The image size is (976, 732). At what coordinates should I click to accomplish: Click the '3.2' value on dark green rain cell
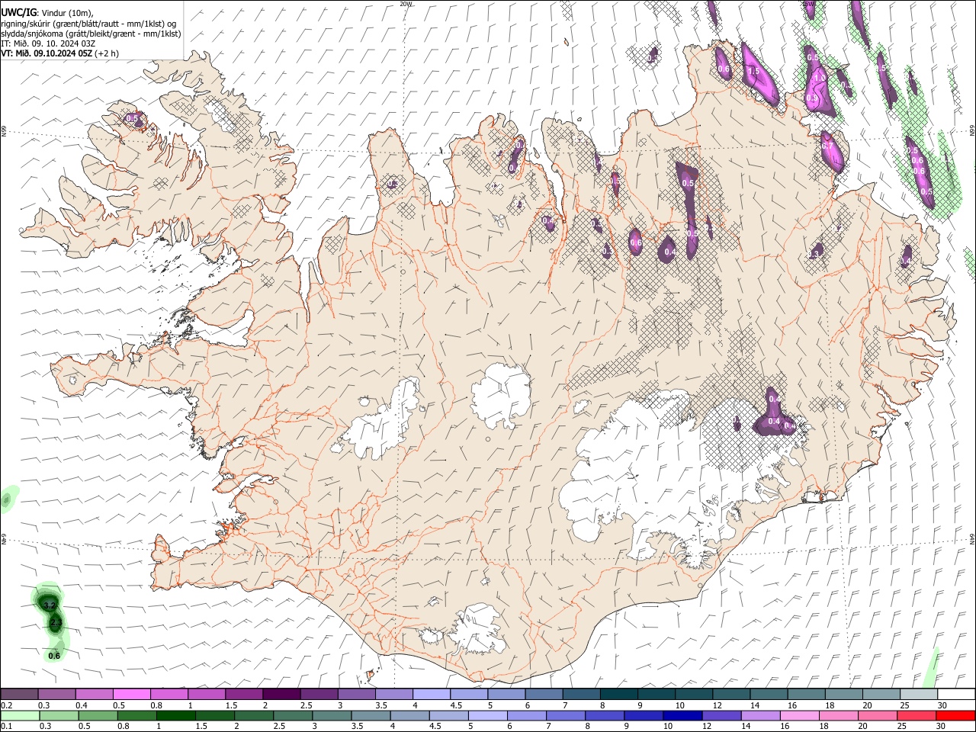[50, 605]
